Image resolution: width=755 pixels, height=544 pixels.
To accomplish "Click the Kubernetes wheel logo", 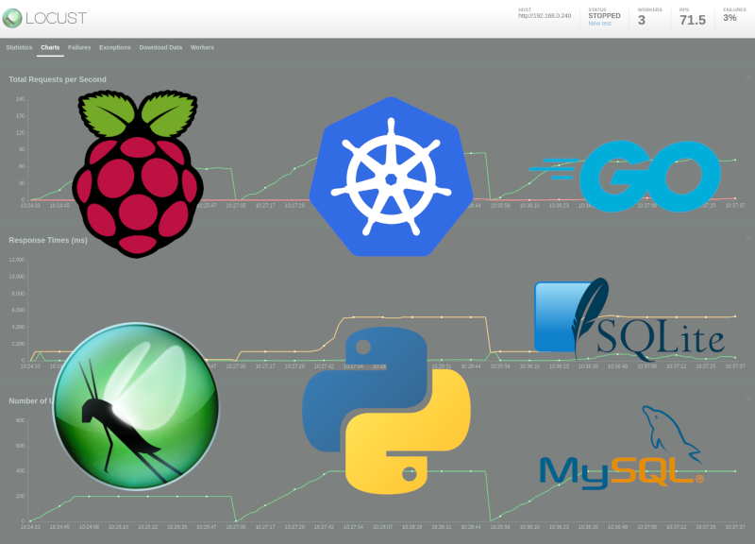I will coord(390,175).
